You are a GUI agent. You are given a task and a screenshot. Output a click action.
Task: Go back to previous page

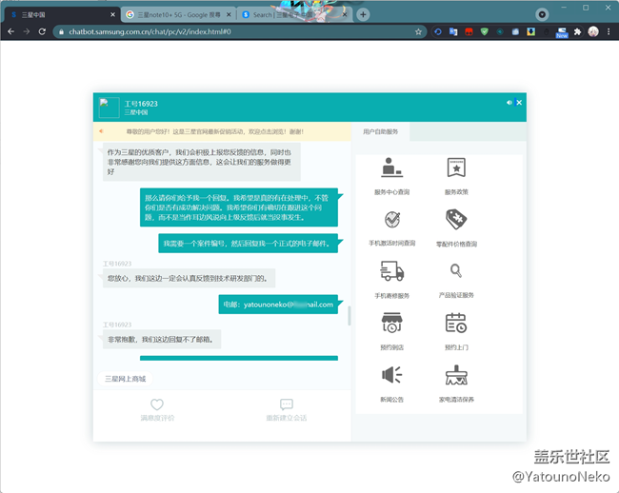pyautogui.click(x=10, y=31)
